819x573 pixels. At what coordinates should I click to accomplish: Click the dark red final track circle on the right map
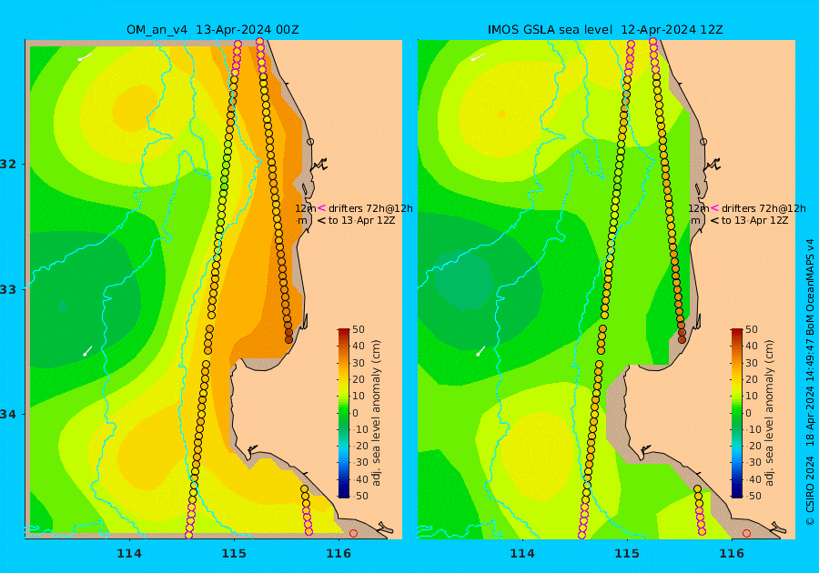pos(682,340)
